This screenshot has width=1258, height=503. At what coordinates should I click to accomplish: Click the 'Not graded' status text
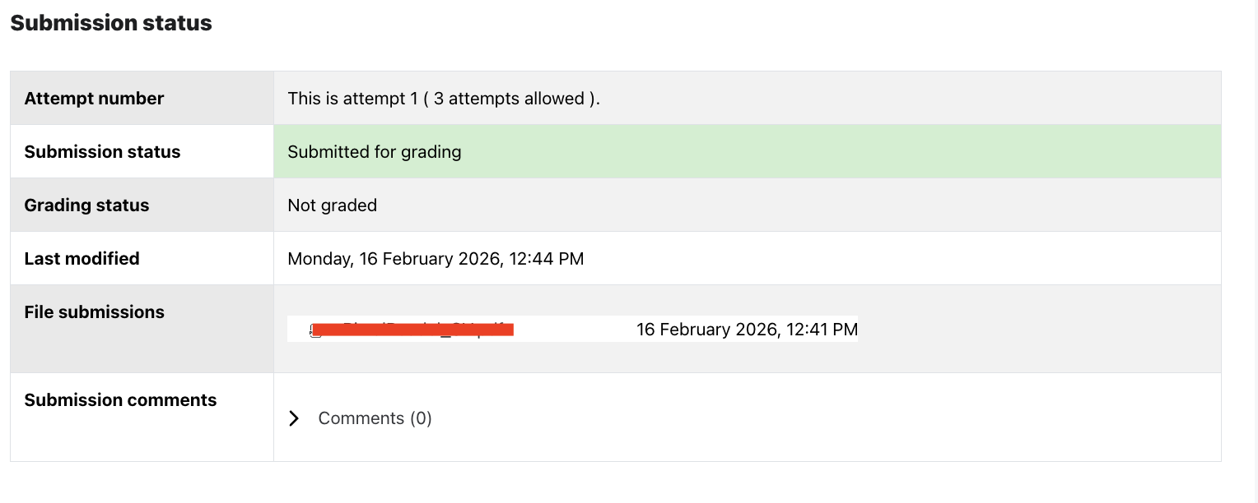(332, 205)
